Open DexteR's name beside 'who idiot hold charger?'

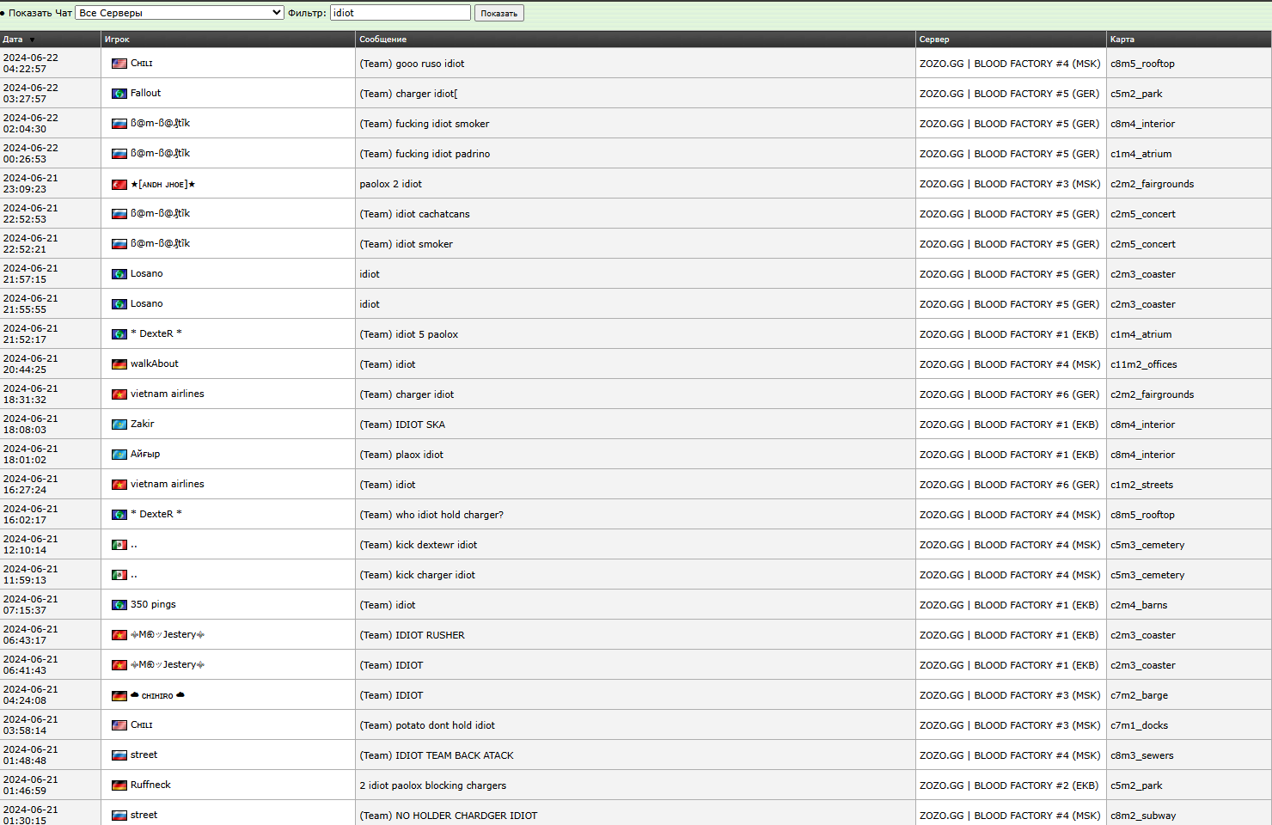point(156,514)
